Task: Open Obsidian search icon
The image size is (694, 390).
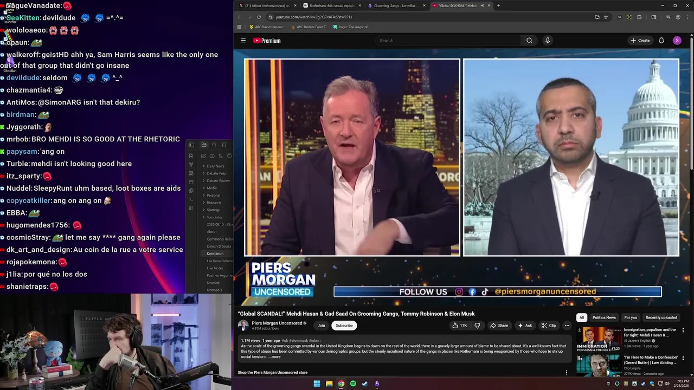Action: tap(214, 145)
